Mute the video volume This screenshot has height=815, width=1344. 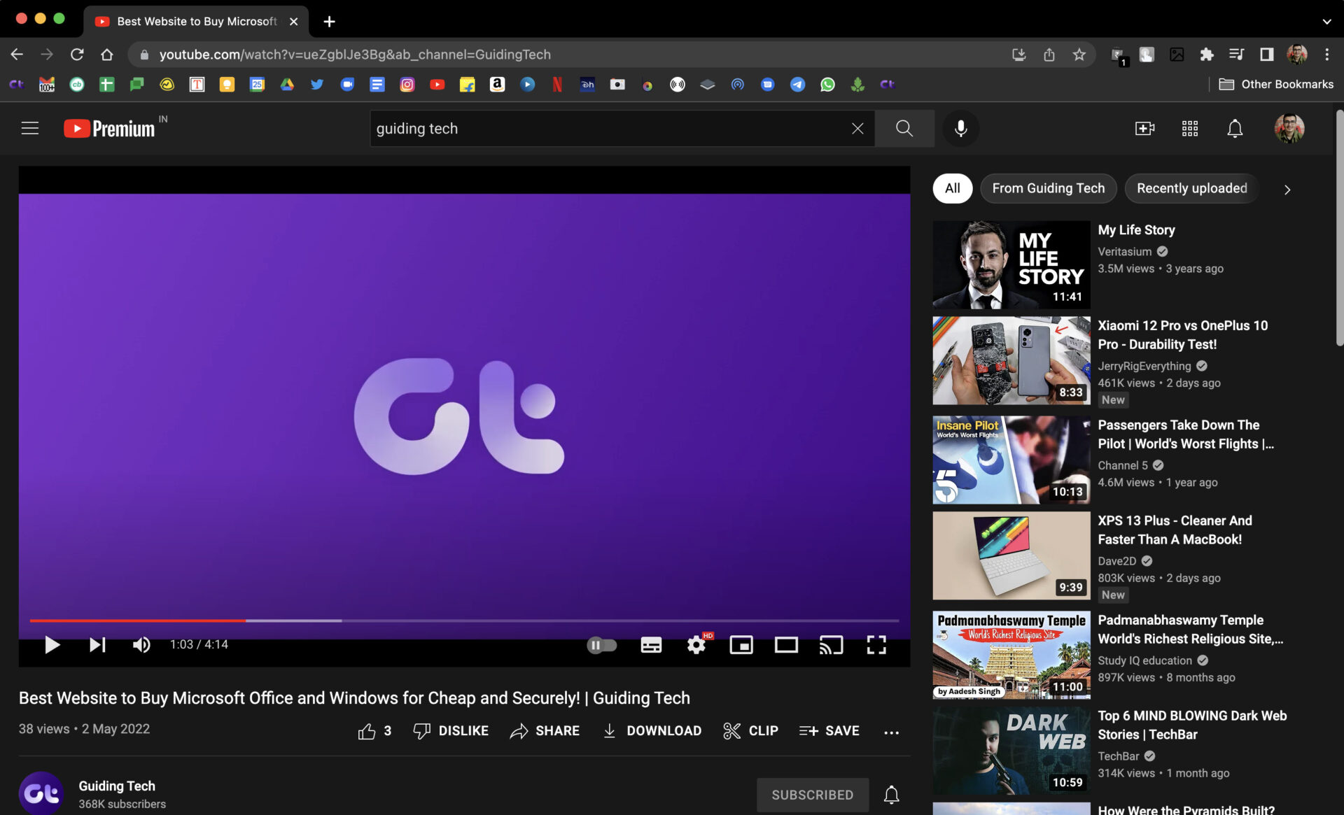point(141,644)
